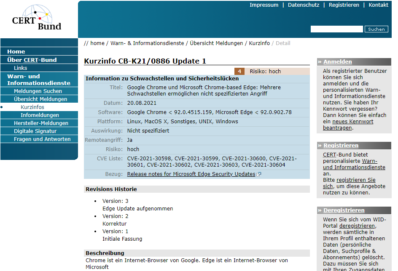
Task: Click the Beschreibung section heading
Action: tap(105, 253)
